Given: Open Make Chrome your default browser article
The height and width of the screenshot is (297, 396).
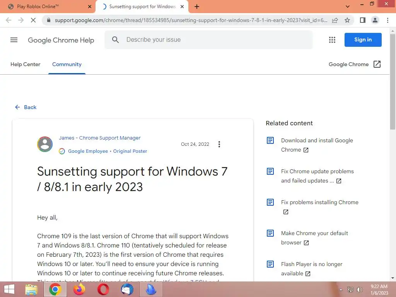Looking at the screenshot, I should (x=314, y=238).
